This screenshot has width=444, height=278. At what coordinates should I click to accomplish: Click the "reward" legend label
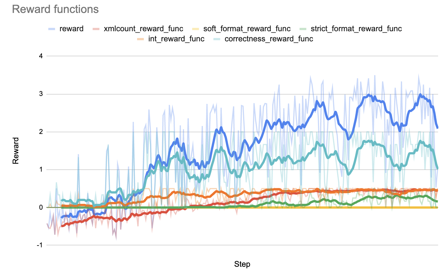pyautogui.click(x=71, y=29)
